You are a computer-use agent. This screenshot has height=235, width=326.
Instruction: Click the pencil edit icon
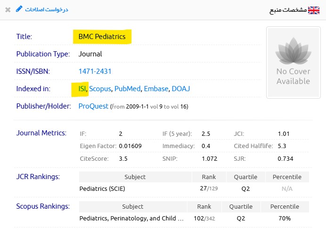pyautogui.click(x=19, y=9)
